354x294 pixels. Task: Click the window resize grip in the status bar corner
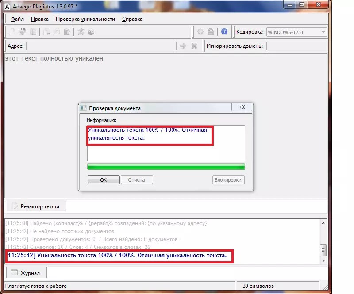coord(325,287)
